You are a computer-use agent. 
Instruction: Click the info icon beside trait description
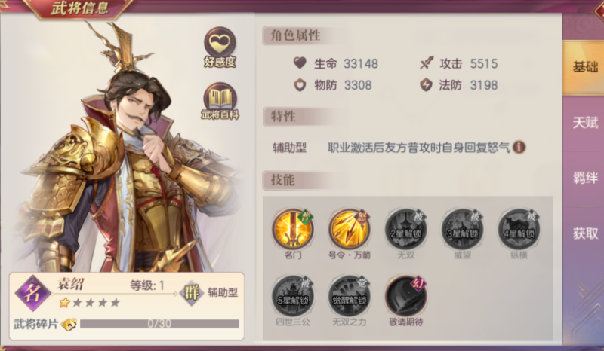(519, 147)
